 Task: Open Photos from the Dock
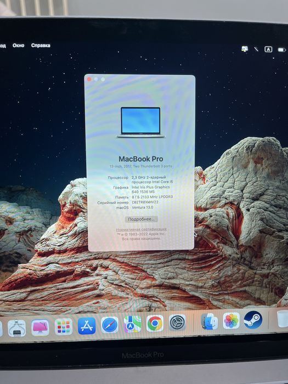click(231, 320)
